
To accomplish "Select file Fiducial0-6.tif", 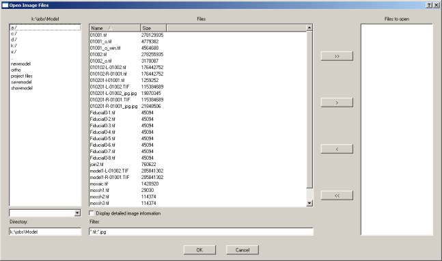I will click(102, 145).
